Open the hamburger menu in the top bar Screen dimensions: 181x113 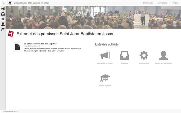(x=4, y=3)
